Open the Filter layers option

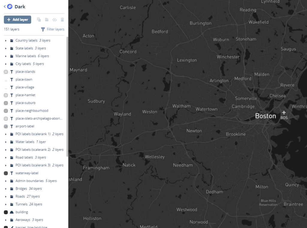52,29
